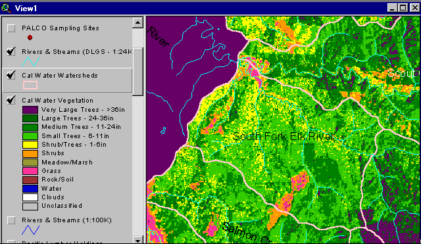The width and height of the screenshot is (421, 244).
Task: Check the Rivers & Streams (1:100K) checkbox
Action: (x=11, y=220)
